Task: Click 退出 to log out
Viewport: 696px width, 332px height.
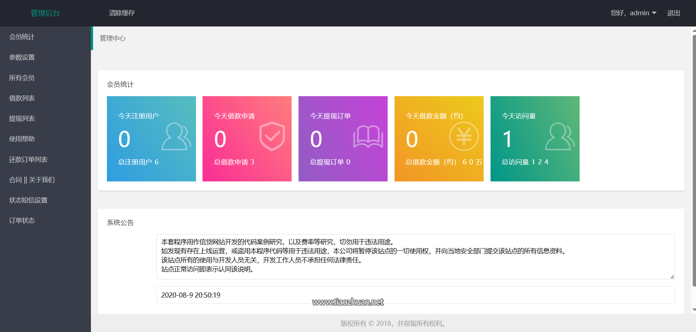Action: point(673,13)
